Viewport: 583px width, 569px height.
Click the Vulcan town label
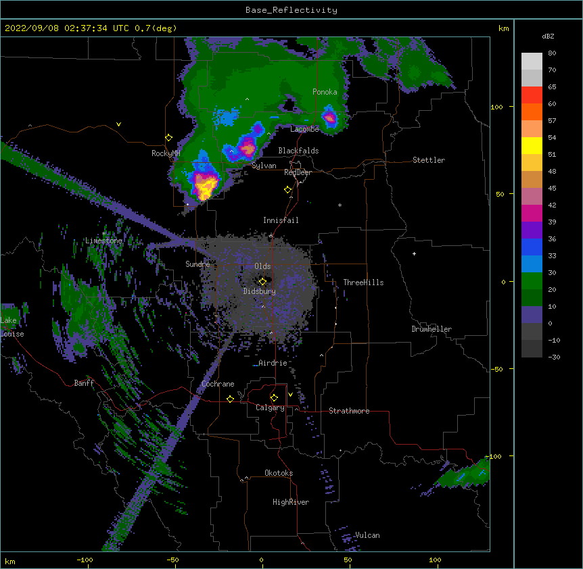pyautogui.click(x=367, y=535)
